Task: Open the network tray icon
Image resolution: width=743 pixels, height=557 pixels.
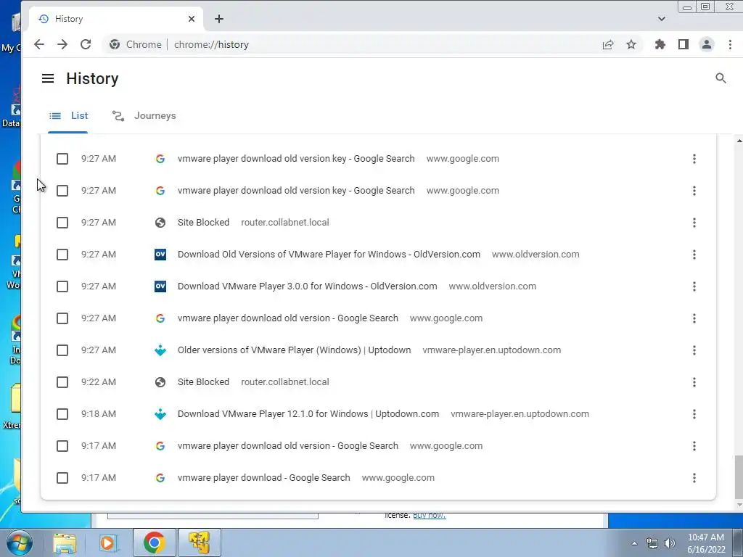Action: 652,543
